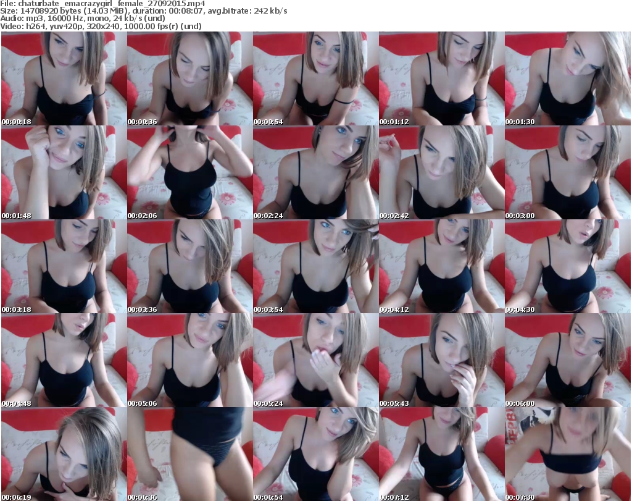Click the 00:02:42 thumbnail
This screenshot has width=632, height=501.
pos(442,172)
